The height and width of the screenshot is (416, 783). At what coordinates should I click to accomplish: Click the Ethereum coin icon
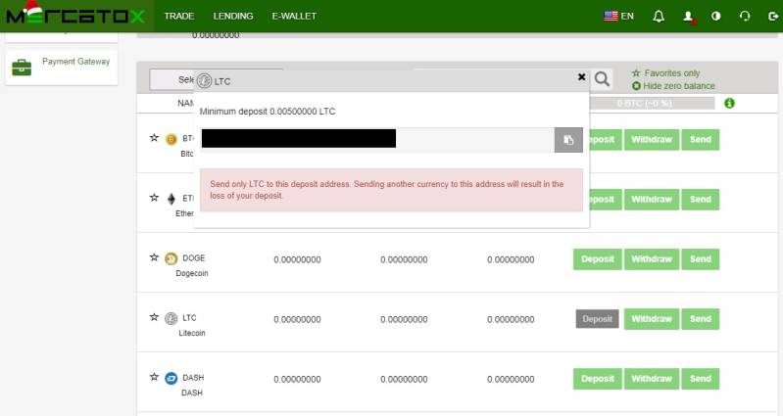pos(171,199)
